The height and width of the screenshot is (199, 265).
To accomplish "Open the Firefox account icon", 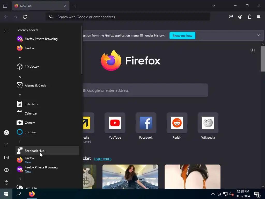I will click(240, 17).
